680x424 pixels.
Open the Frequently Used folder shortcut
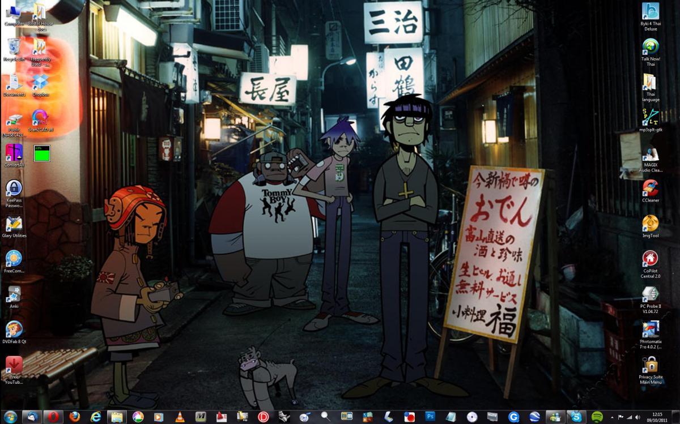point(40,52)
